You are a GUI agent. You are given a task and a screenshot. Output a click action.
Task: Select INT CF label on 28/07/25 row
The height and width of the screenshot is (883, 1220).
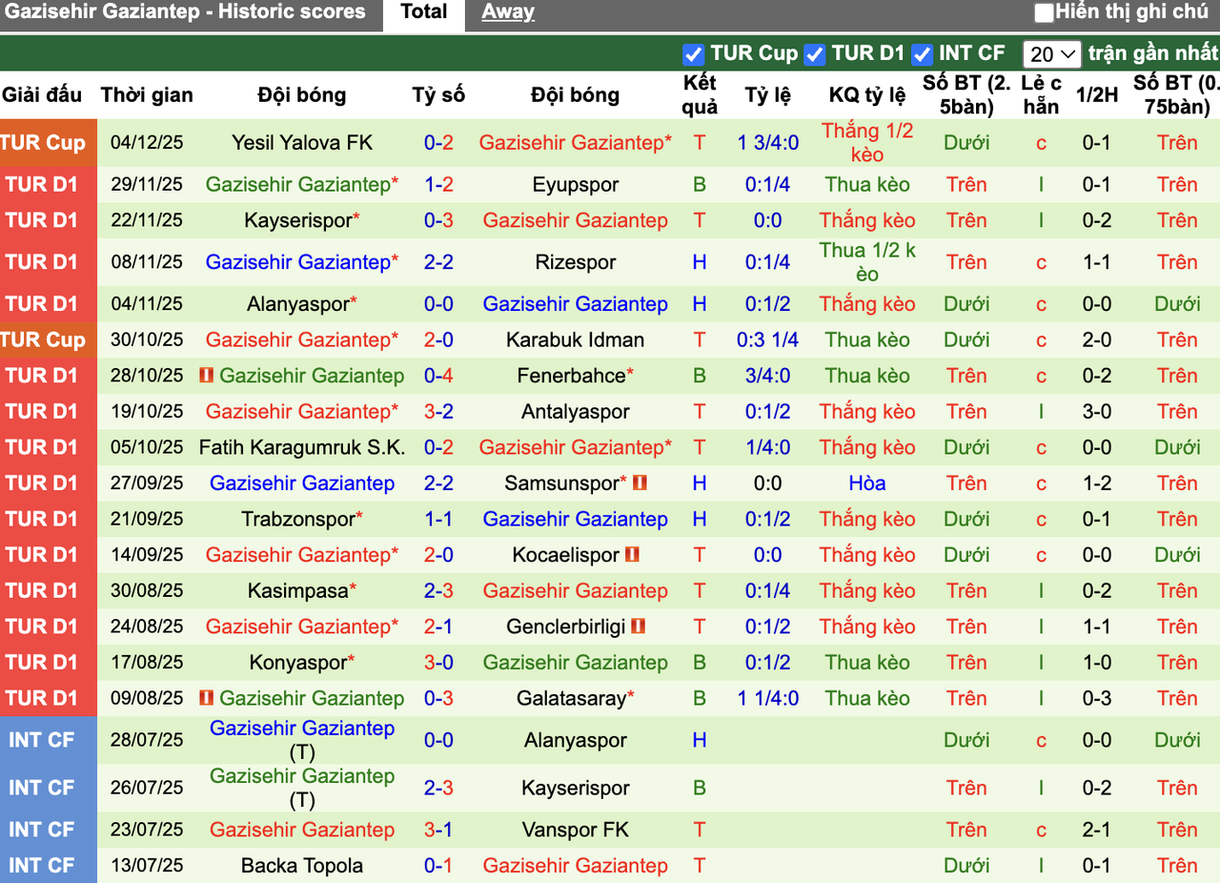click(x=42, y=740)
